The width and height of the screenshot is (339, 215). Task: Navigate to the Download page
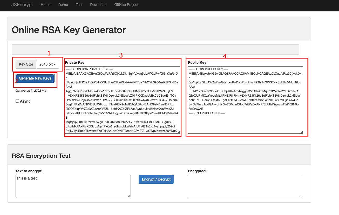pyautogui.click(x=98, y=5)
